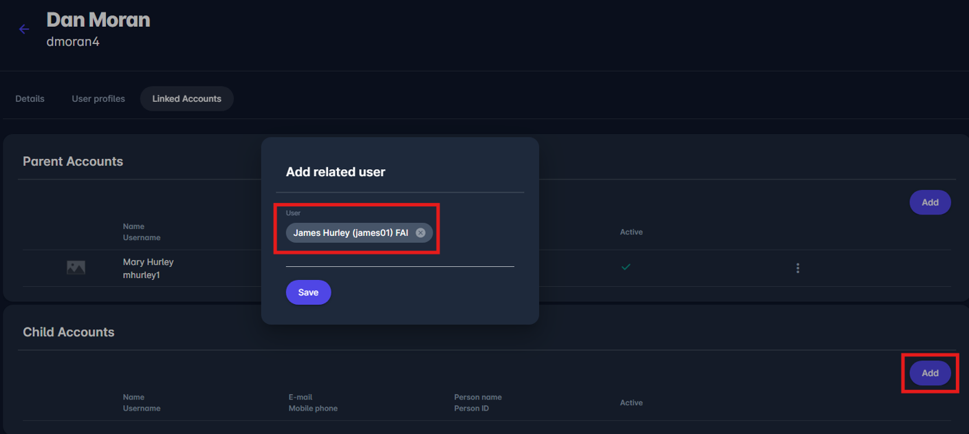Click Add in the Parent Accounts section
This screenshot has height=434, width=969.
click(930, 202)
